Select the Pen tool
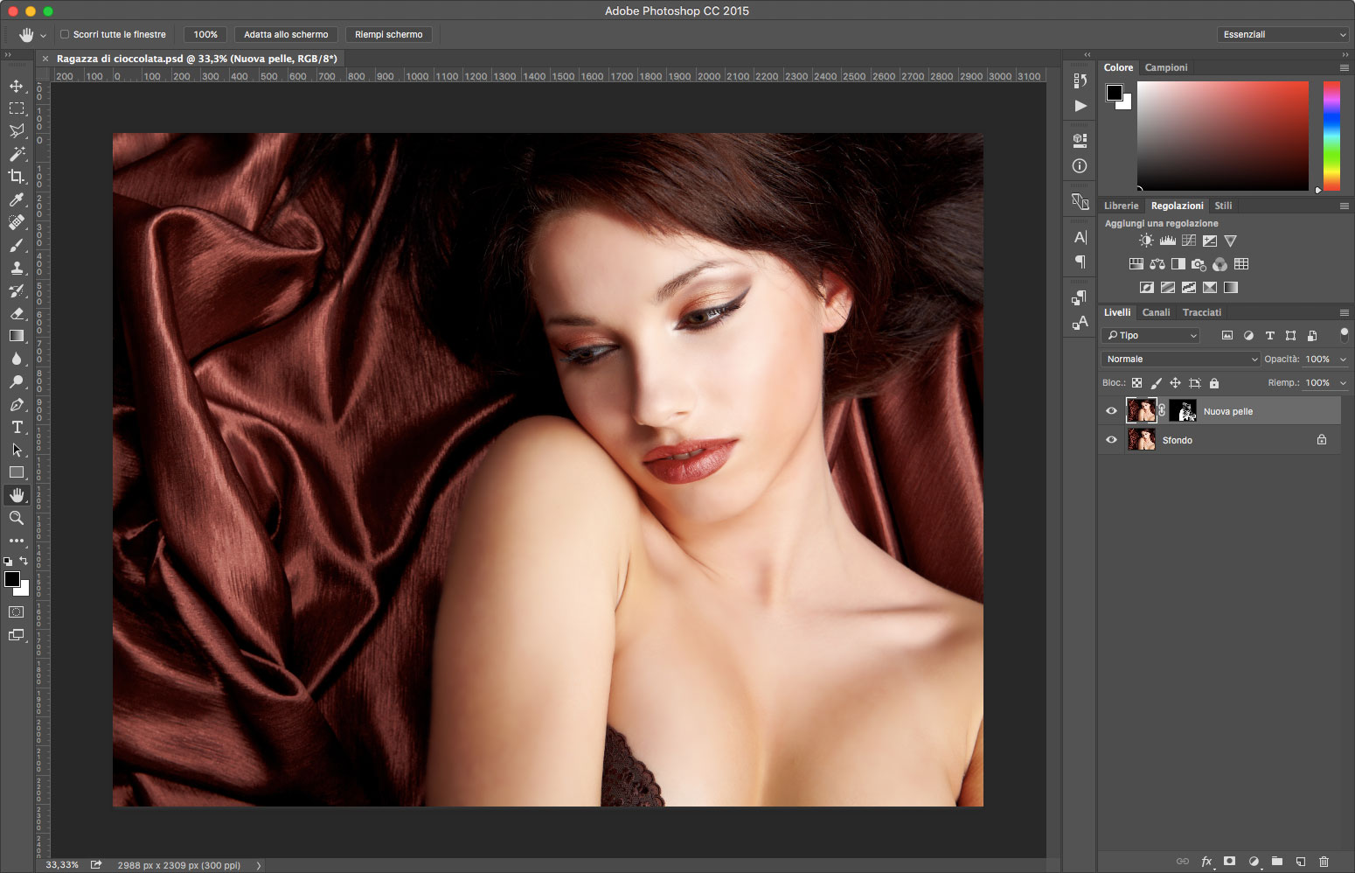The width and height of the screenshot is (1355, 873). pos(17,404)
